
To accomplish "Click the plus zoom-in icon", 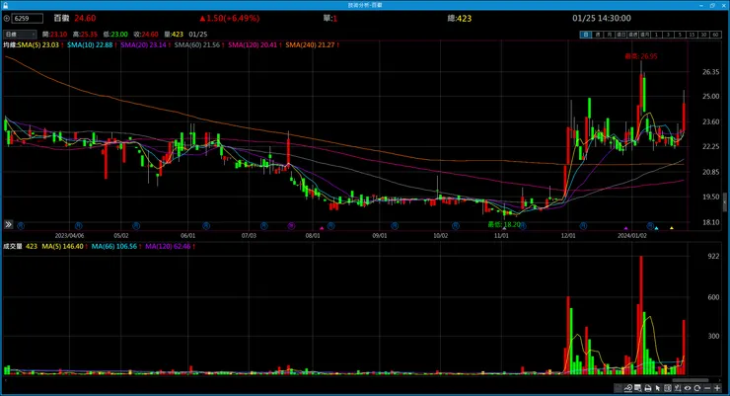I will pos(717,388).
